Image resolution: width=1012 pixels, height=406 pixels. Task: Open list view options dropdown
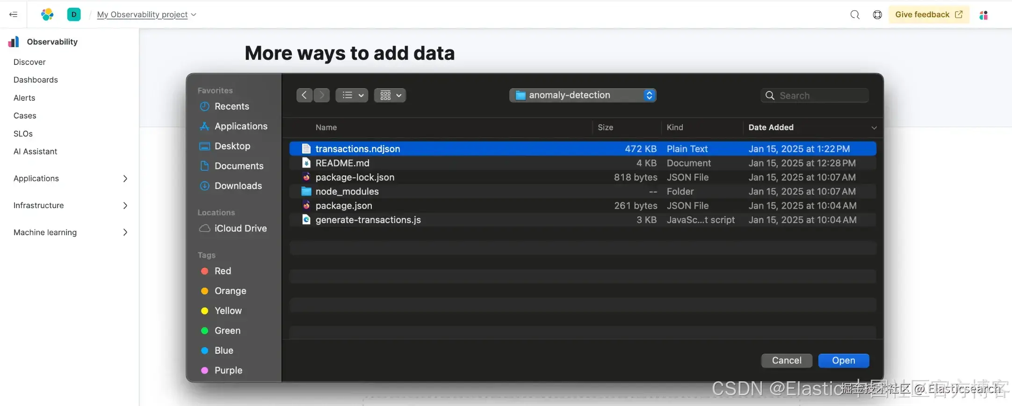click(x=352, y=95)
